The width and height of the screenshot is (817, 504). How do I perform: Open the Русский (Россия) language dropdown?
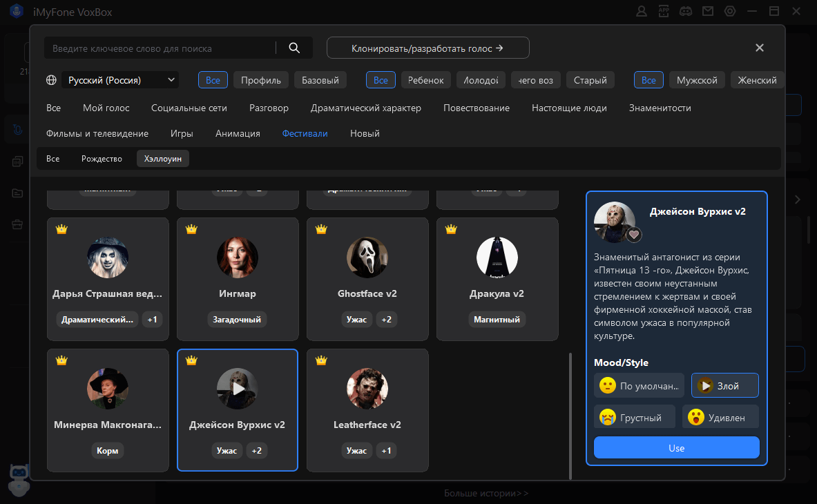click(x=120, y=80)
